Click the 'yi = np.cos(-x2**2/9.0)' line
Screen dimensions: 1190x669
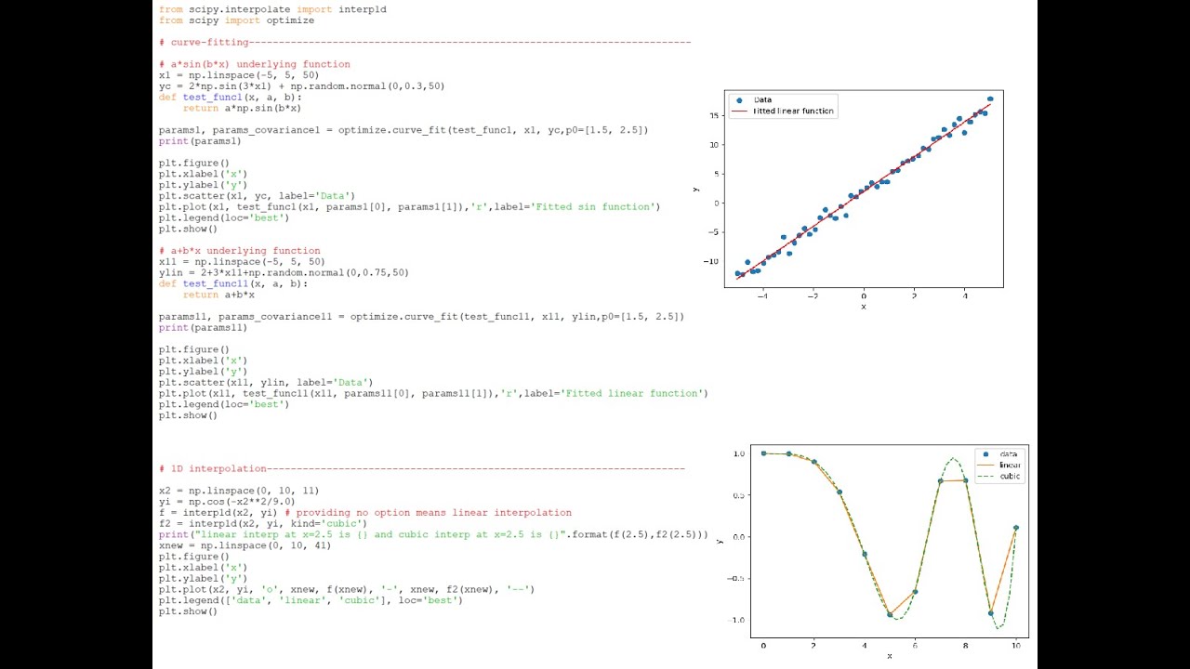pos(227,502)
